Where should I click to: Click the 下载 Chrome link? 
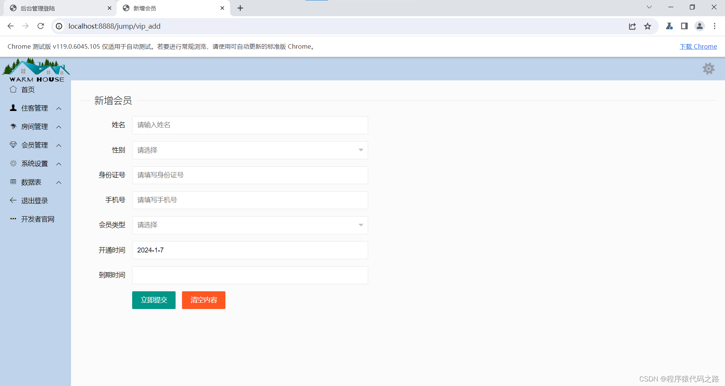click(698, 46)
